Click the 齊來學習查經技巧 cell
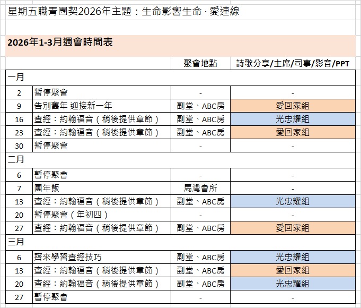 [x=101, y=257]
